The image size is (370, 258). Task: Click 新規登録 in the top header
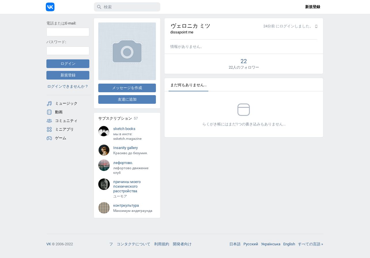(313, 7)
